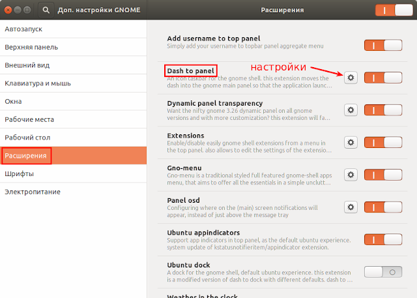The width and height of the screenshot is (417, 298).
Task: Open the Шрифты section
Action: click(x=73, y=173)
